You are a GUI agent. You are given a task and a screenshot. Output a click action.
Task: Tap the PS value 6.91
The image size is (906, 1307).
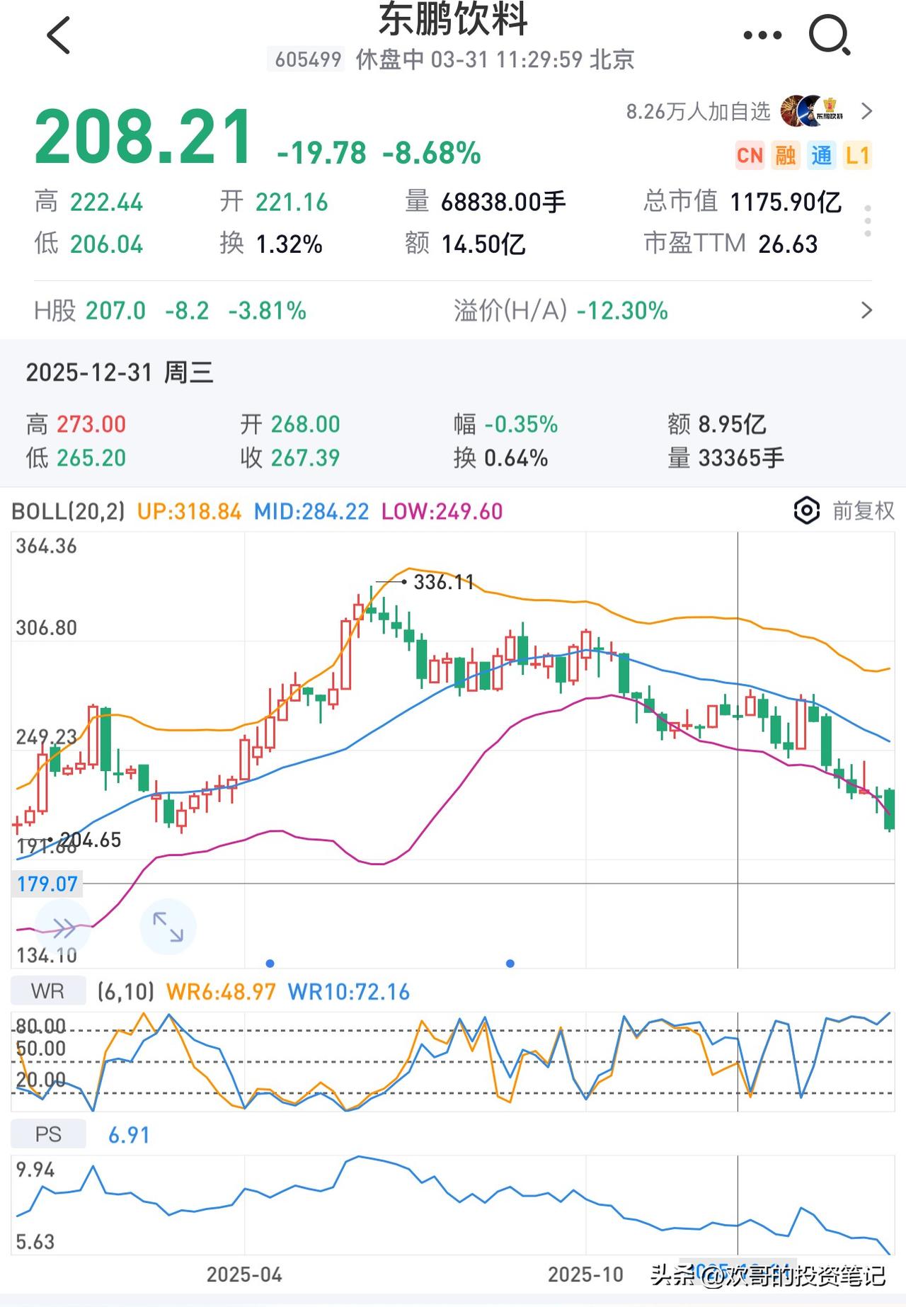point(129,1135)
